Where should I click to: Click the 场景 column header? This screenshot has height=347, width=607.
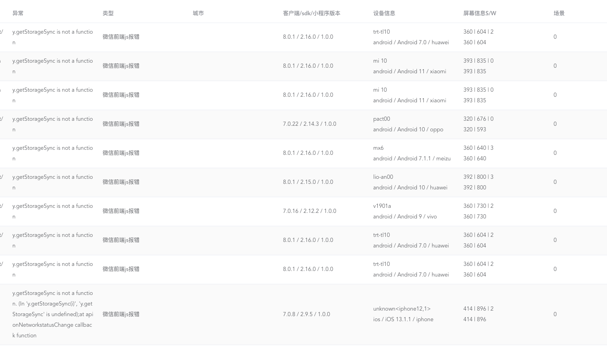pyautogui.click(x=559, y=13)
